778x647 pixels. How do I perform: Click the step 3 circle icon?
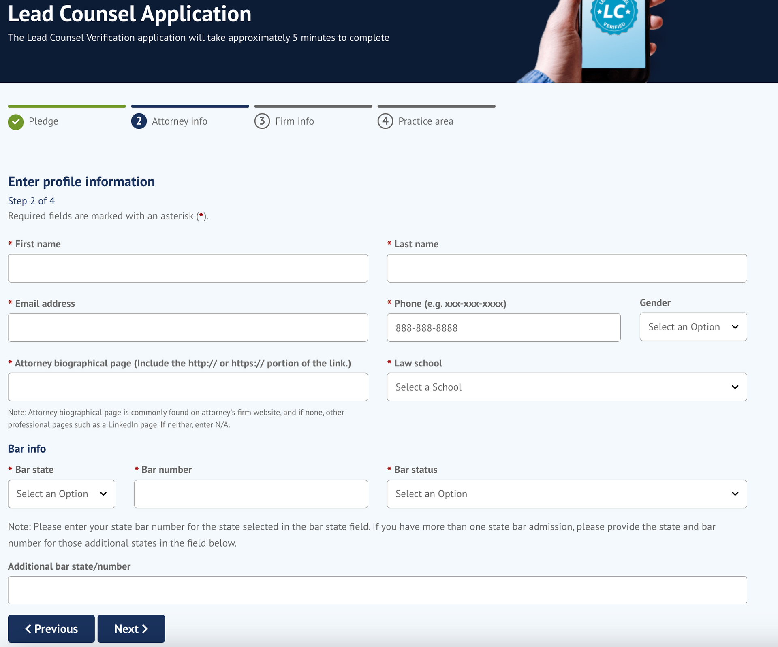pos(262,121)
